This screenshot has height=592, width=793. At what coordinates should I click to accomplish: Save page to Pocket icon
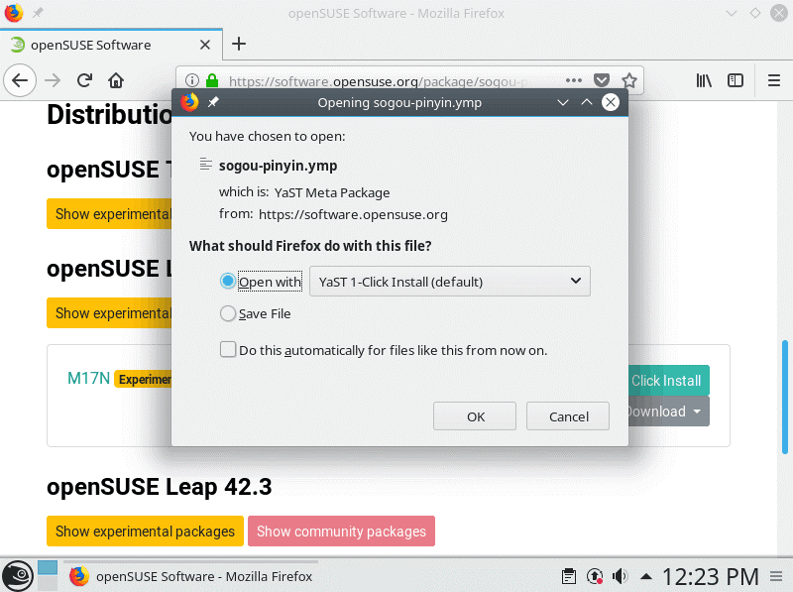602,80
